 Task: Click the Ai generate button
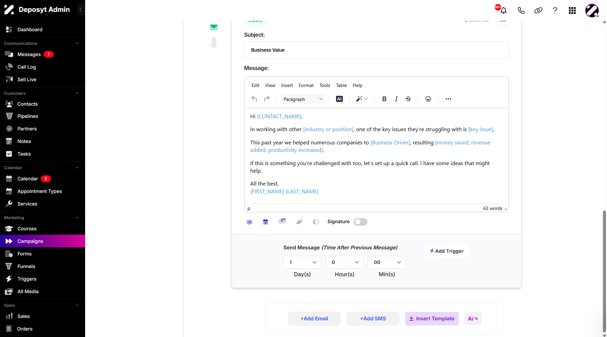[x=473, y=319]
